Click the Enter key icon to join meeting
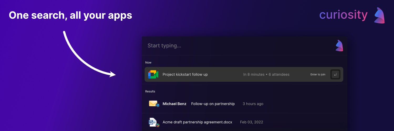 tap(335, 74)
